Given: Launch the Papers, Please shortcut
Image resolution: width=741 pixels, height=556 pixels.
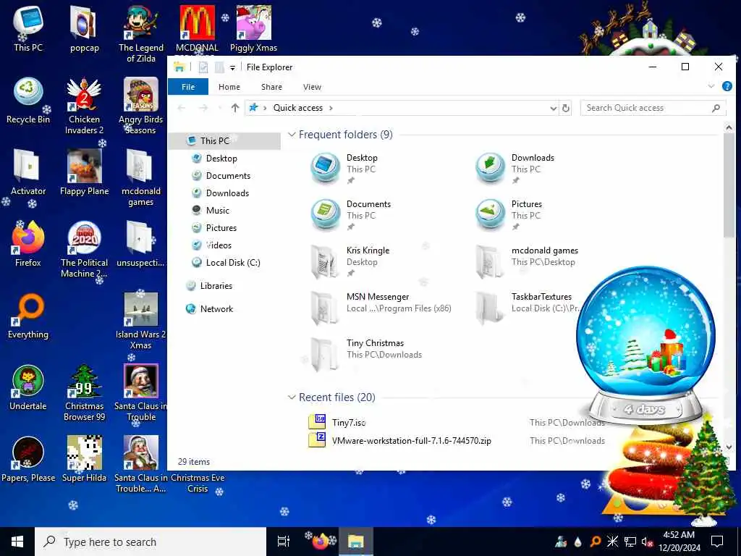Looking at the screenshot, I should [x=28, y=459].
